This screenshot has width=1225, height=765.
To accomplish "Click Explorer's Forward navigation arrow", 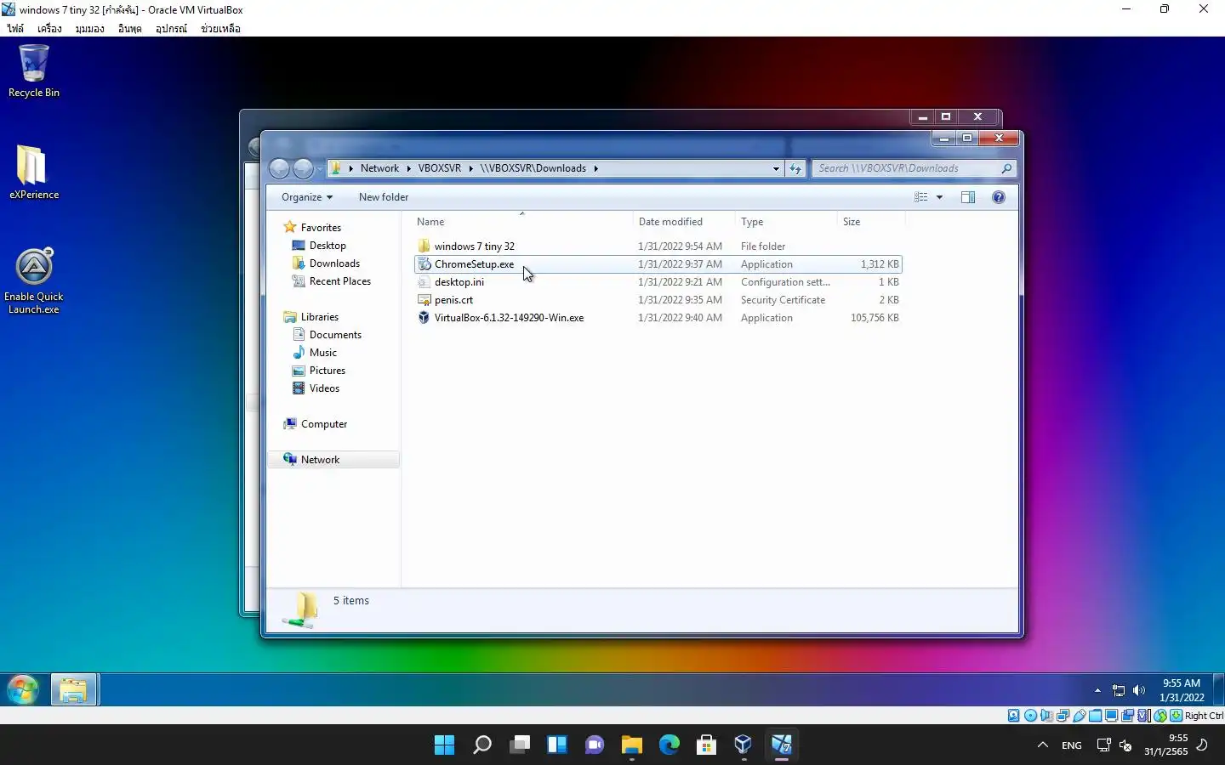I will (x=303, y=168).
